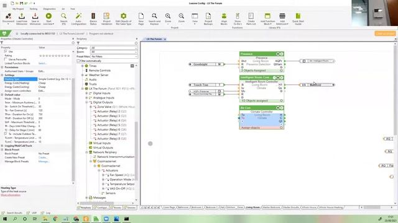
Task: Click the green heart status icon
Action: (4, 33)
